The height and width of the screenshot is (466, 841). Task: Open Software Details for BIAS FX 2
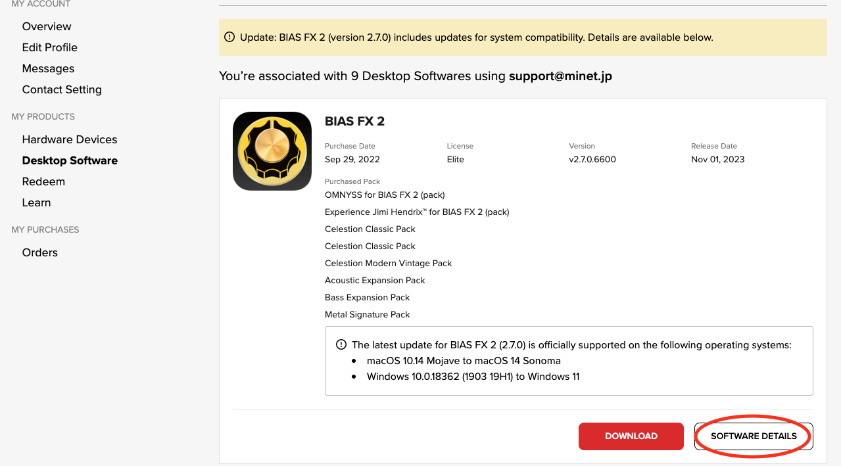click(754, 436)
